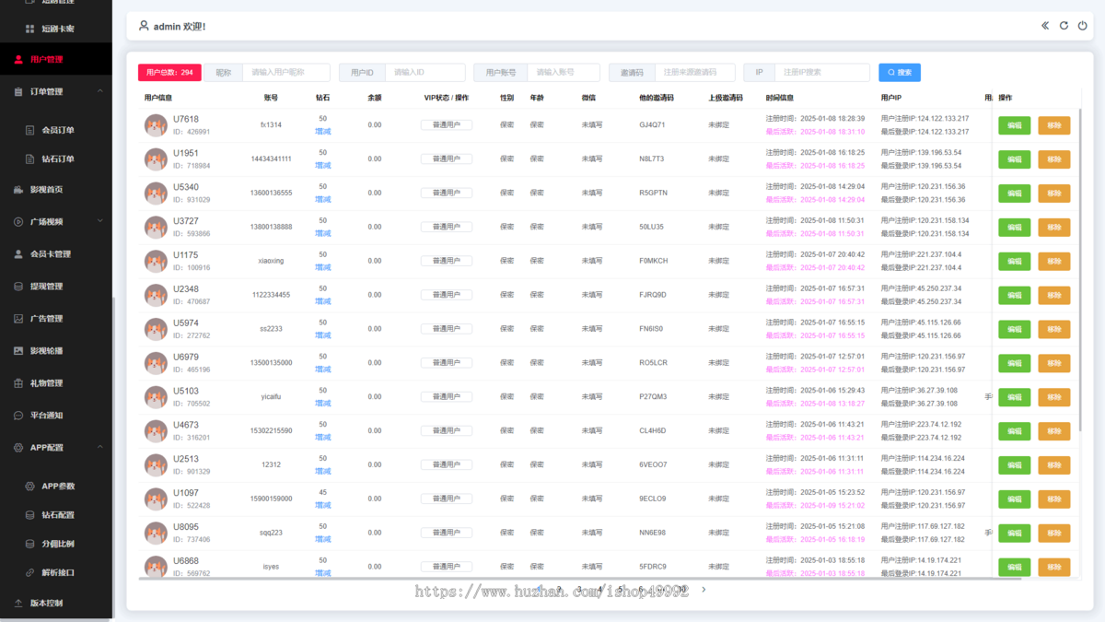Click the blue 搜索 search button
The width and height of the screenshot is (1105, 622).
(900, 73)
